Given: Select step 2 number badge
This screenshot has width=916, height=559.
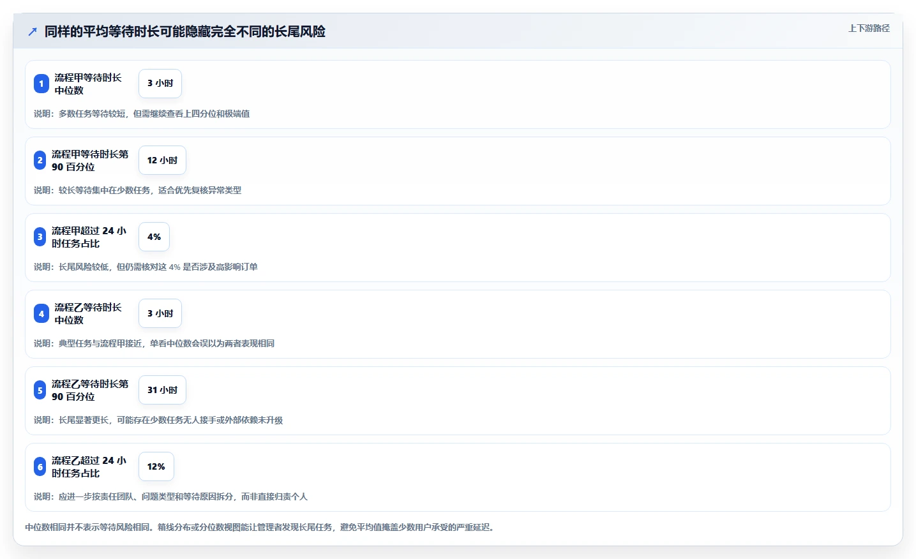Looking at the screenshot, I should (x=40, y=160).
